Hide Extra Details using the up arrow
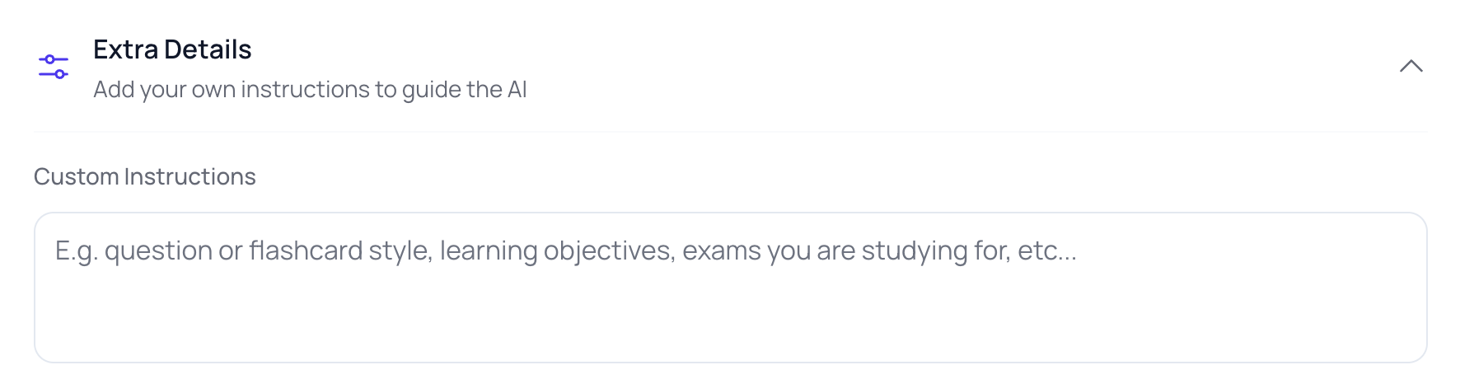The height and width of the screenshot is (379, 1460). pyautogui.click(x=1411, y=66)
